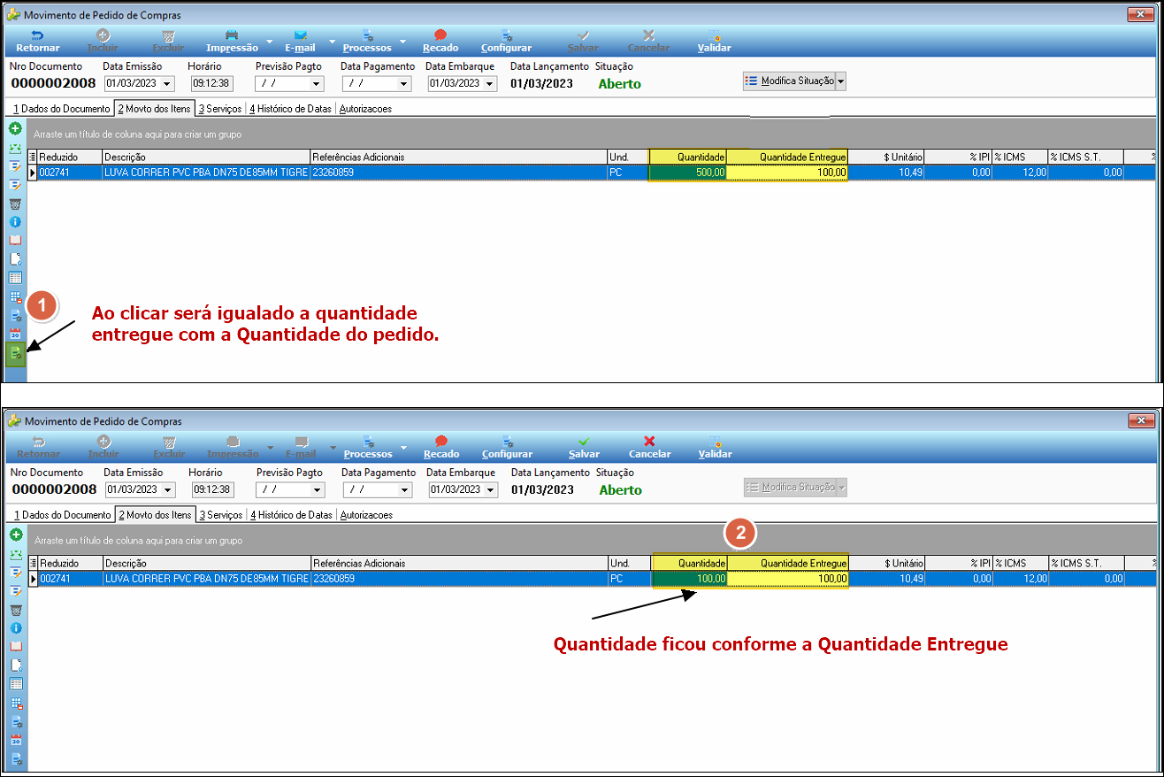Click the 500,00 Quantidade cell
Image resolution: width=1164 pixels, height=777 pixels.
click(688, 173)
